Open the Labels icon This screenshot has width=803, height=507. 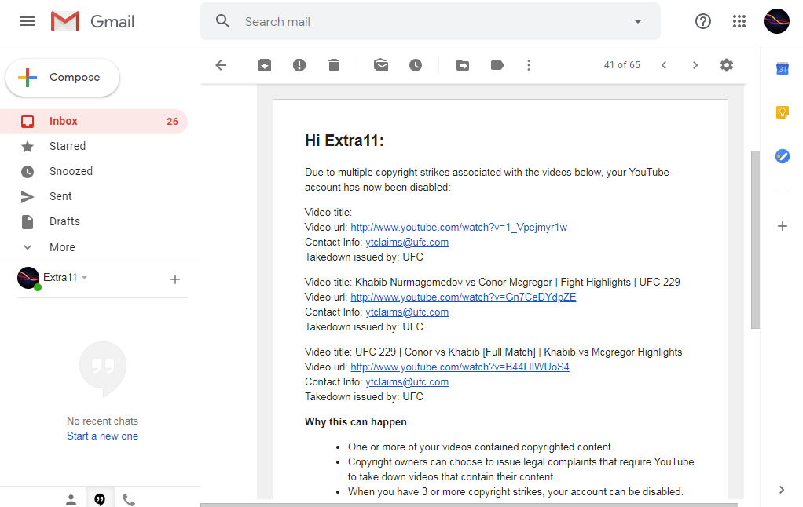pyautogui.click(x=497, y=65)
